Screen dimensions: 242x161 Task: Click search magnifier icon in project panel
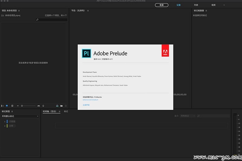click(x=37, y=20)
